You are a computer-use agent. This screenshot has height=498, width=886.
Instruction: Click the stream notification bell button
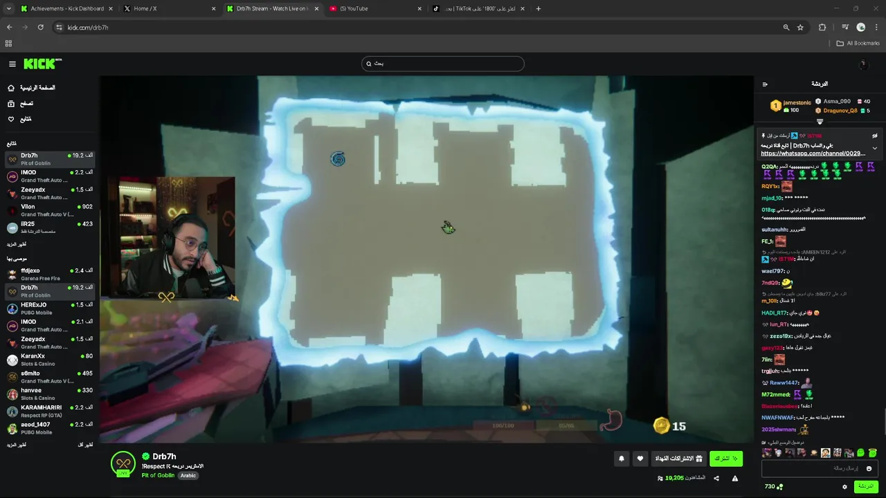pyautogui.click(x=622, y=459)
